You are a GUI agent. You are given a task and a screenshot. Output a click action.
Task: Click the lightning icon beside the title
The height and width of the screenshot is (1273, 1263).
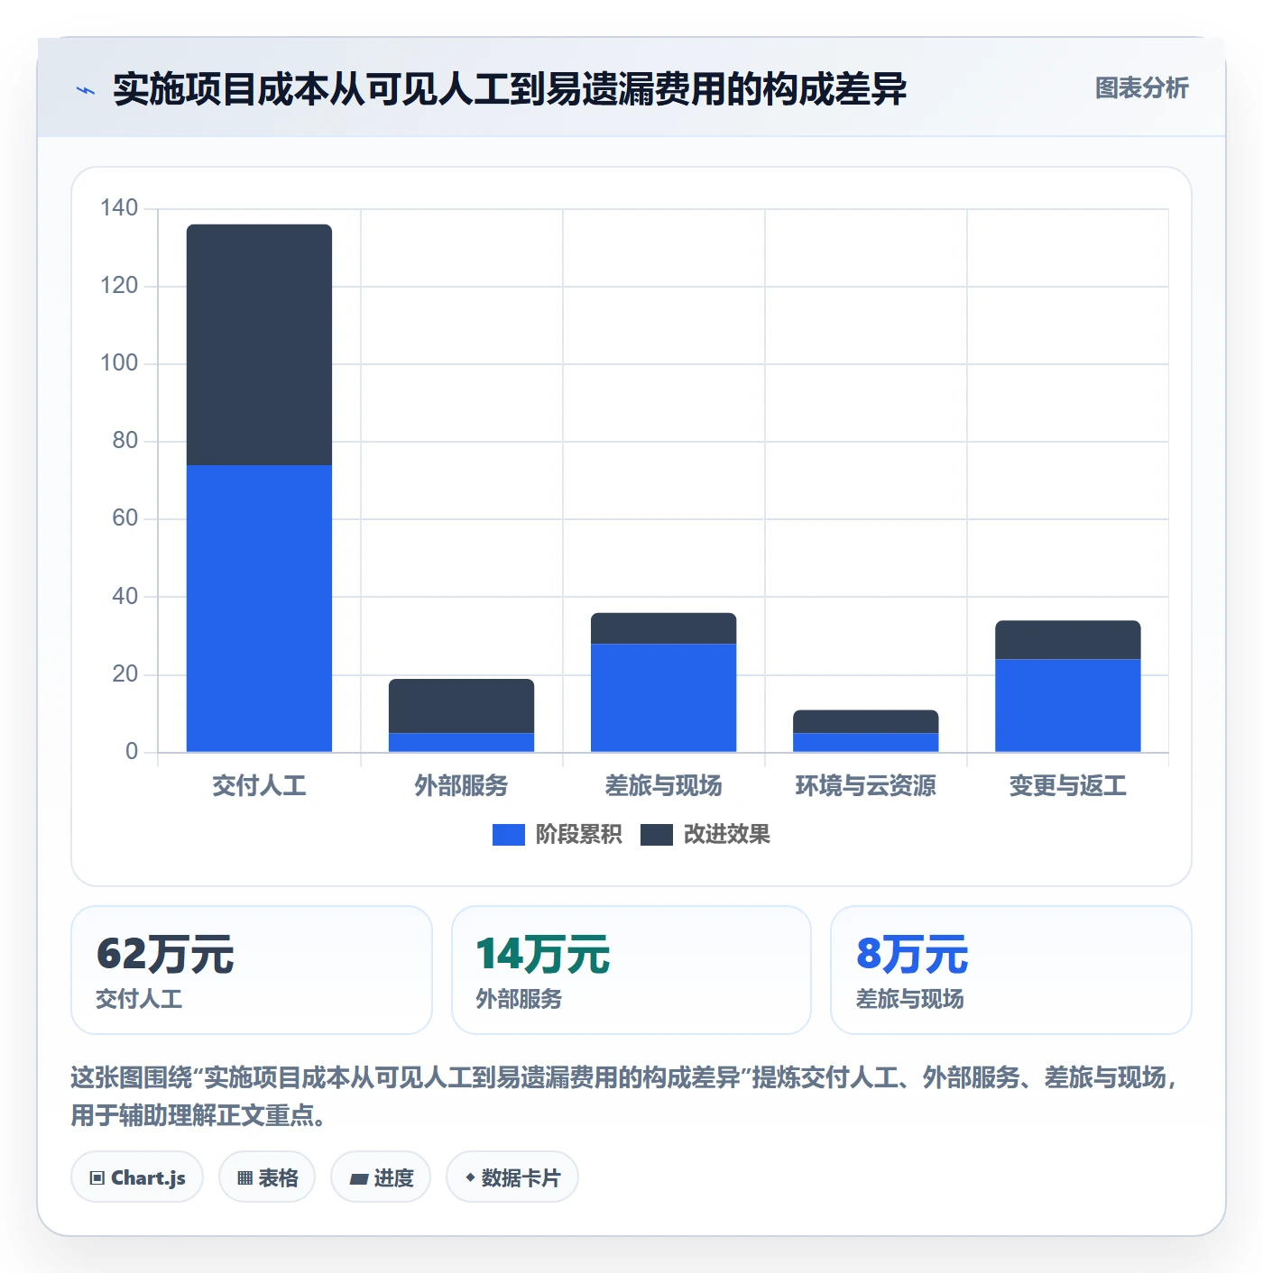pyautogui.click(x=85, y=90)
